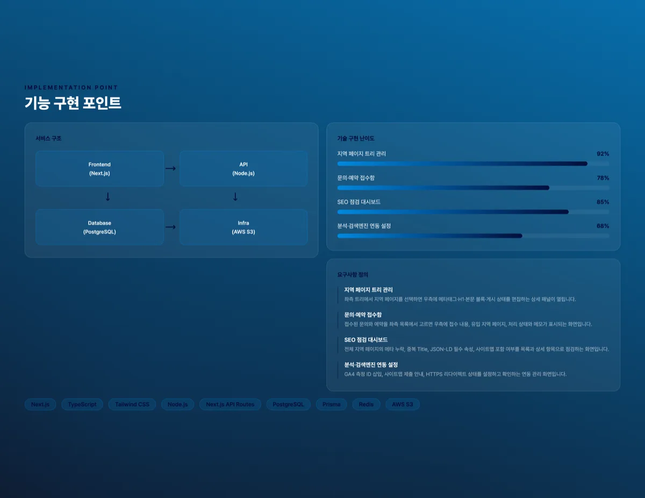
Task: Click the arrow from Database to Infra
Action: [170, 227]
